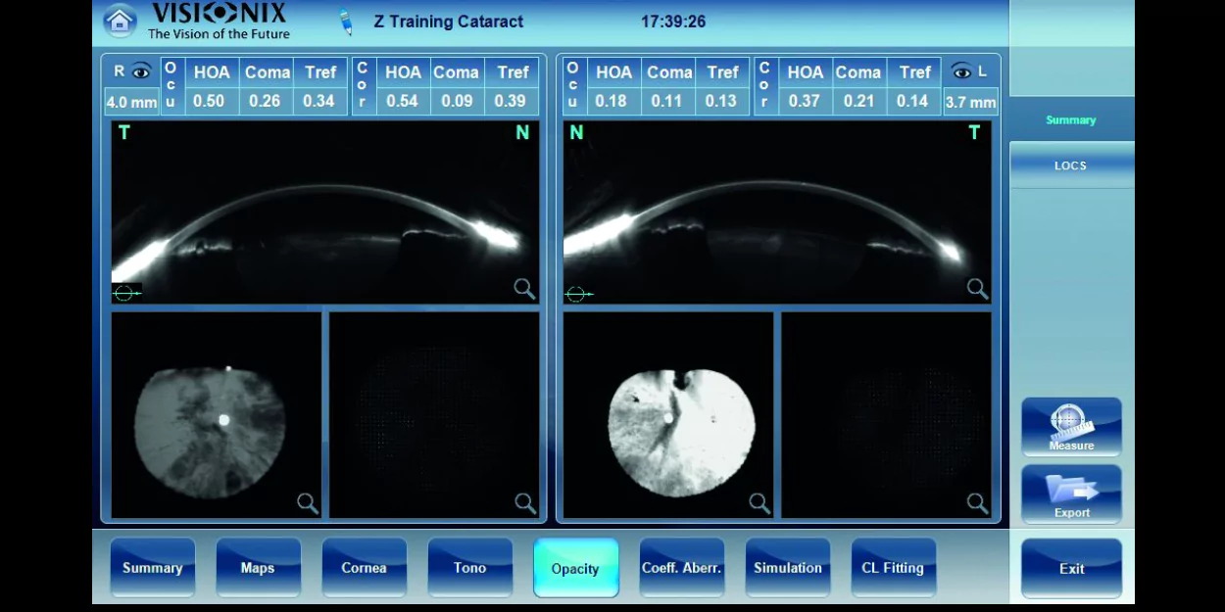The image size is (1225, 612).
Task: Open the LOCS side tab
Action: pos(1070,165)
